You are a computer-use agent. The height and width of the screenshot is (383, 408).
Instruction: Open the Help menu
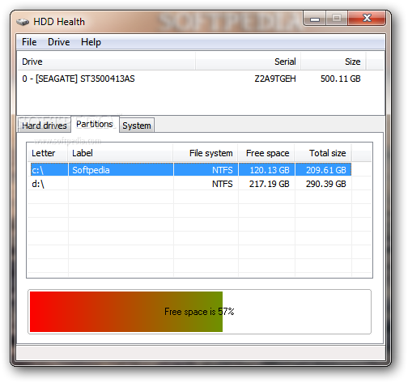91,42
